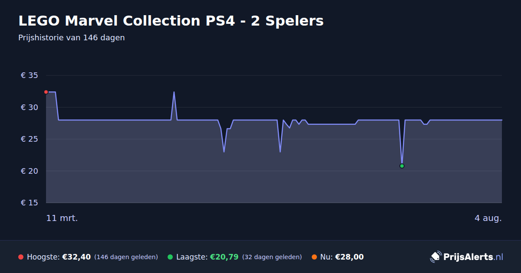Select the € 15 axis label
This screenshot has width=521, height=273.
click(30, 203)
